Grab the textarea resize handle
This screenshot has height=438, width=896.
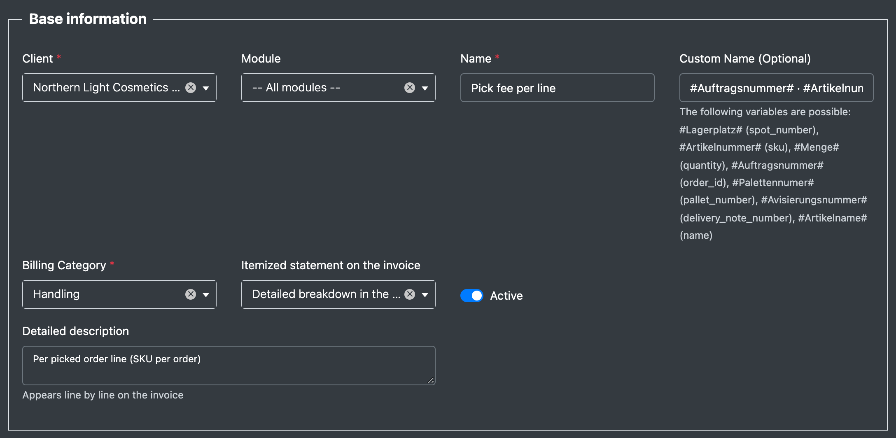(431, 380)
